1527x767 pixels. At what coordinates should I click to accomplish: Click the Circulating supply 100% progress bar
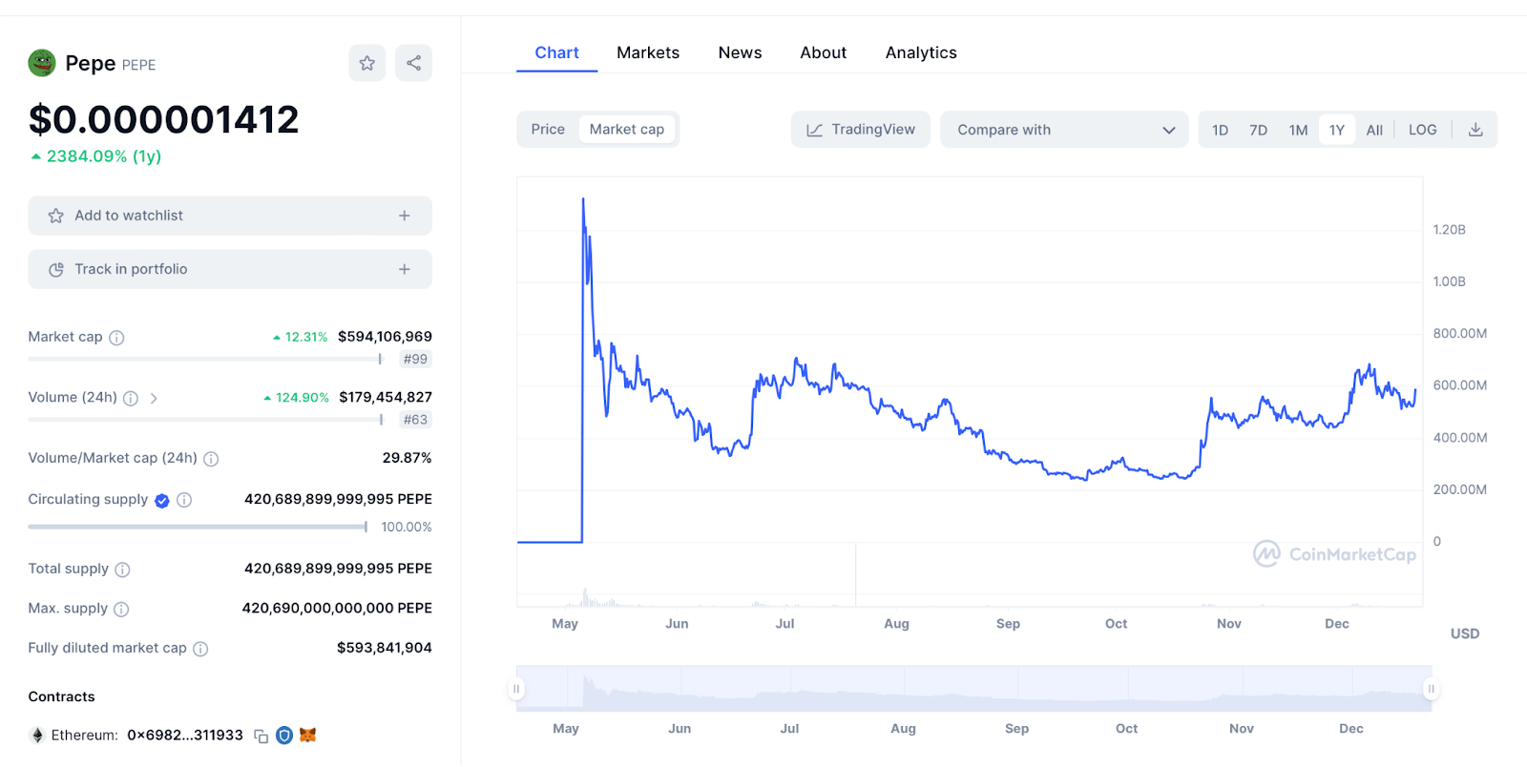tap(198, 527)
